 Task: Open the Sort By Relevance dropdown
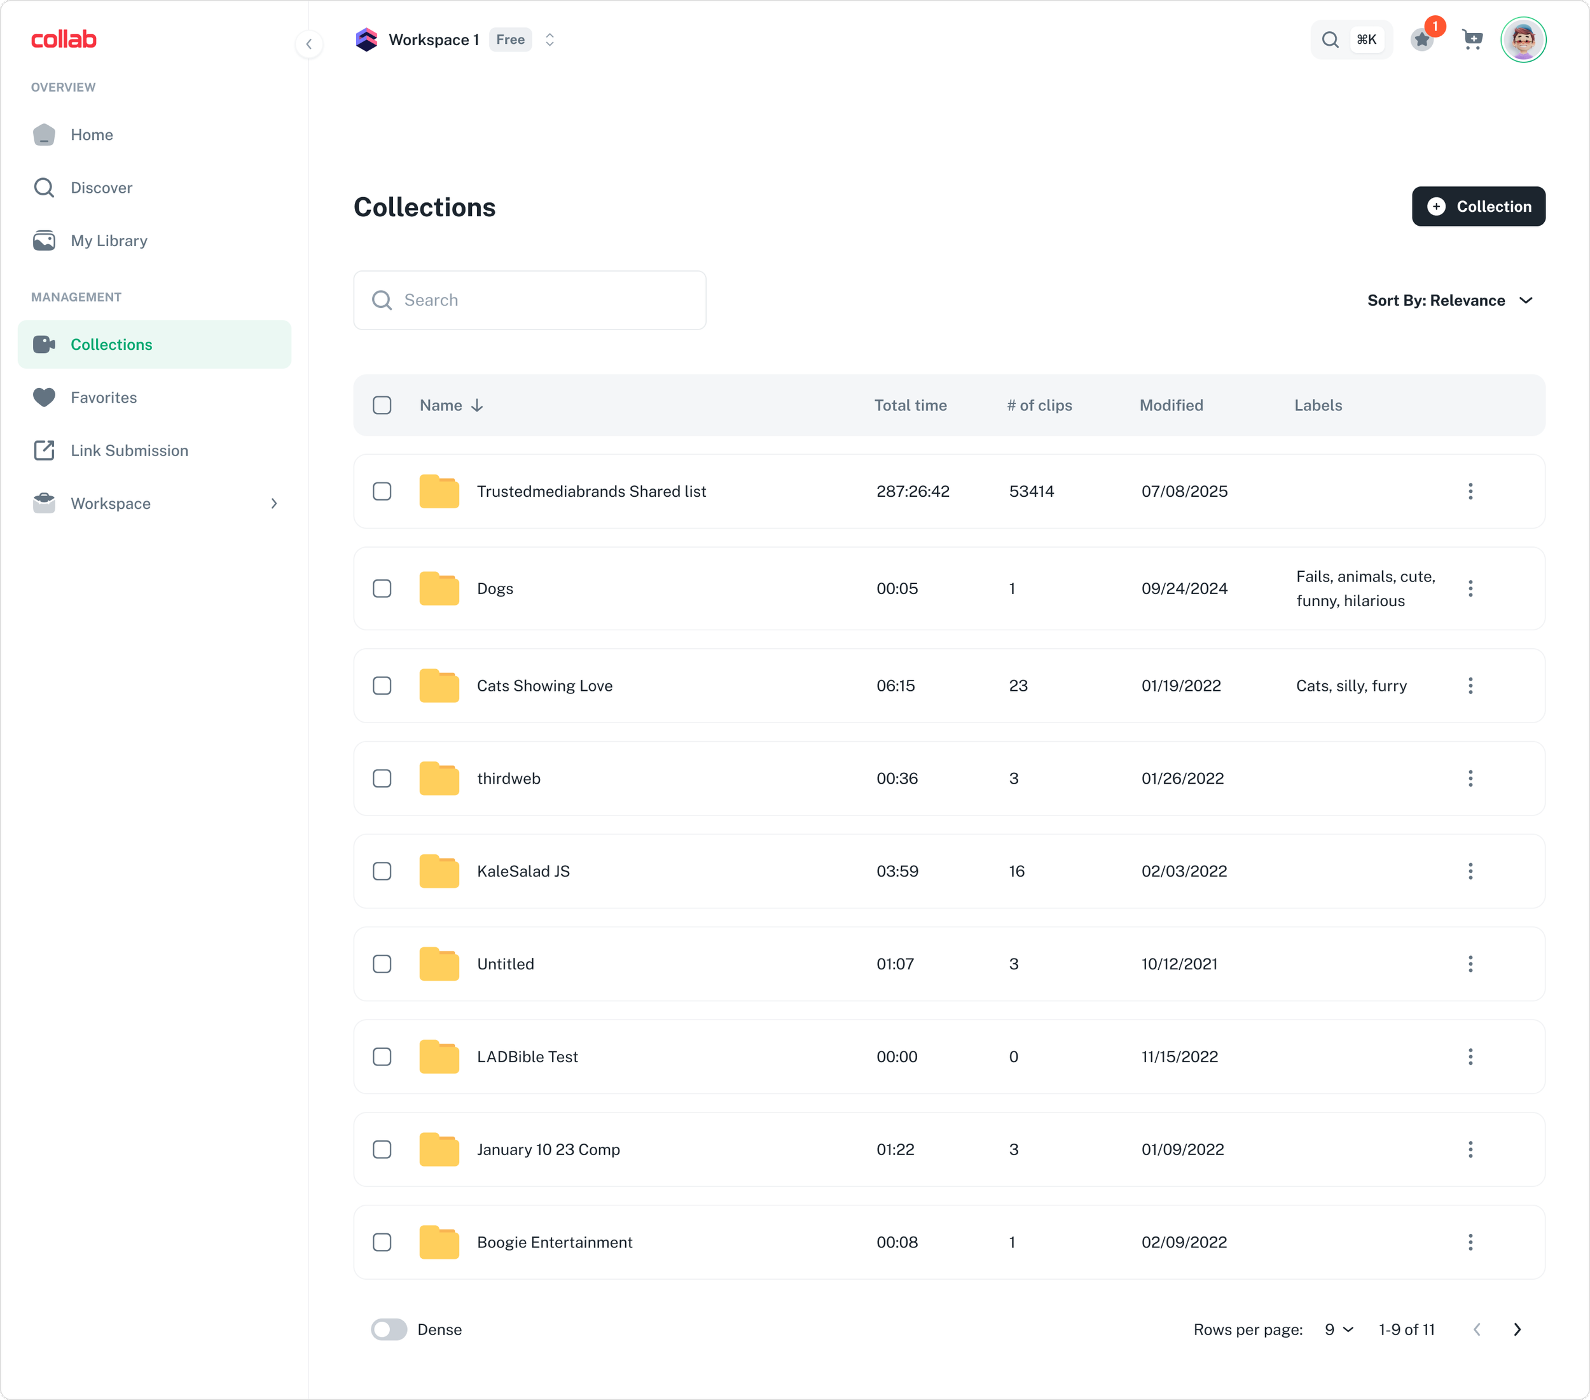(1450, 300)
